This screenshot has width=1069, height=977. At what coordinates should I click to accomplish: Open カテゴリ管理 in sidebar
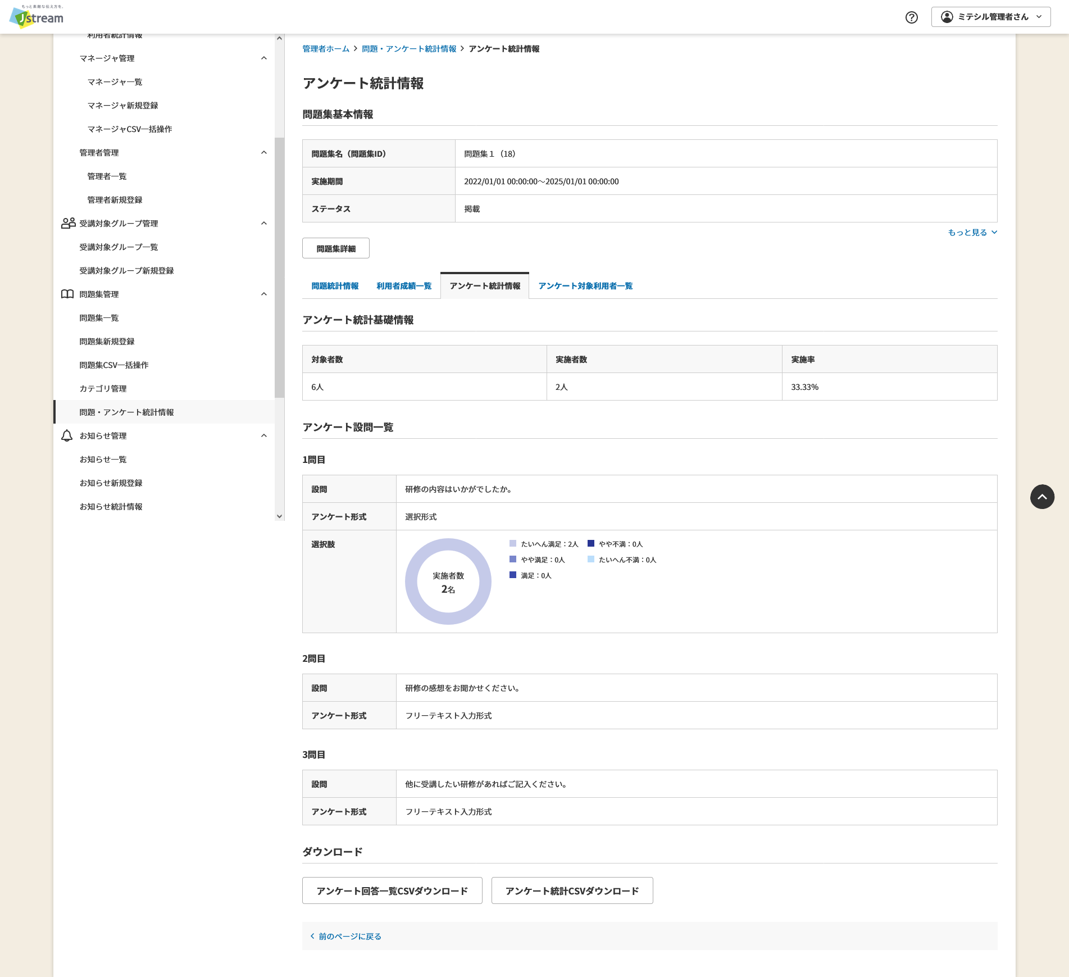pos(103,388)
